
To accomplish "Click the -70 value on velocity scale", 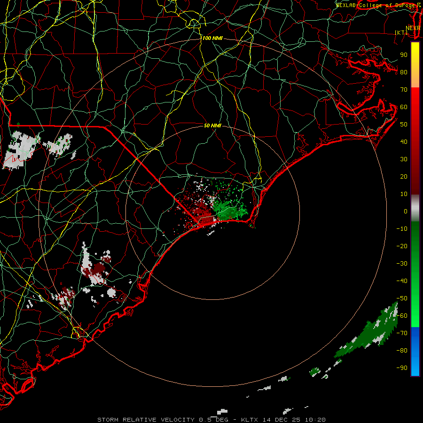I will [x=402, y=333].
